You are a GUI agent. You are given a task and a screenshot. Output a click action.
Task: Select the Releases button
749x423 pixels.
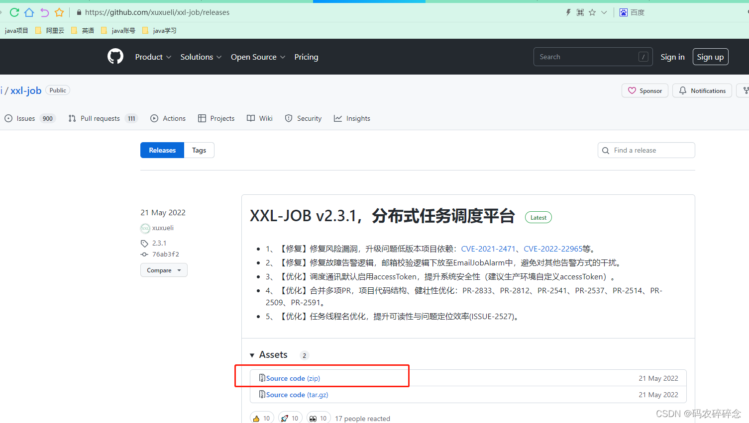point(162,150)
